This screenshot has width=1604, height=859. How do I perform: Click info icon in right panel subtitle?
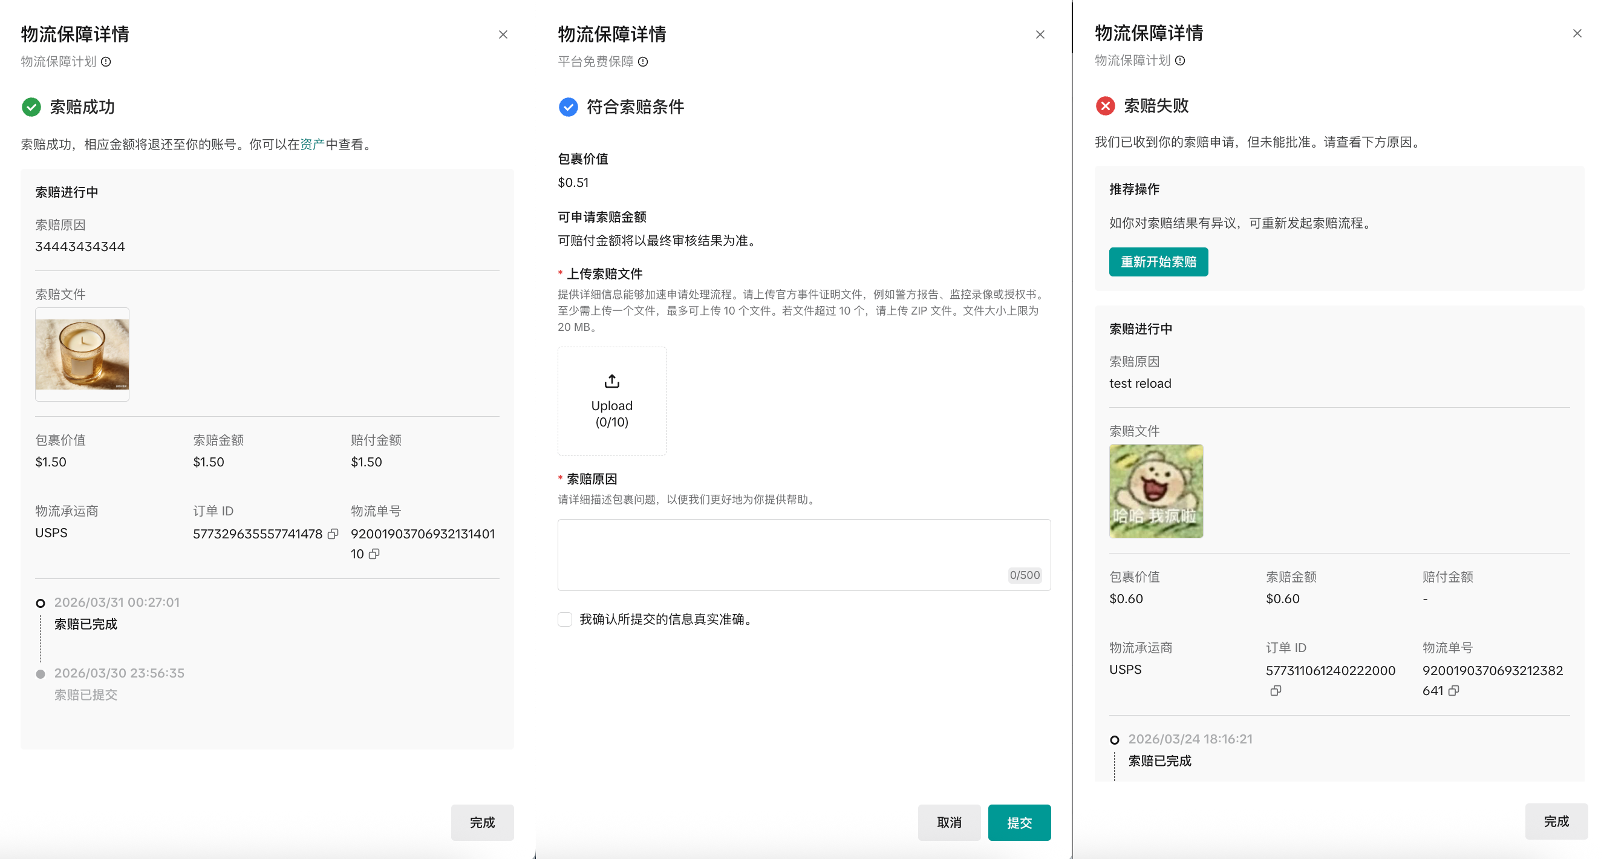(x=1180, y=60)
